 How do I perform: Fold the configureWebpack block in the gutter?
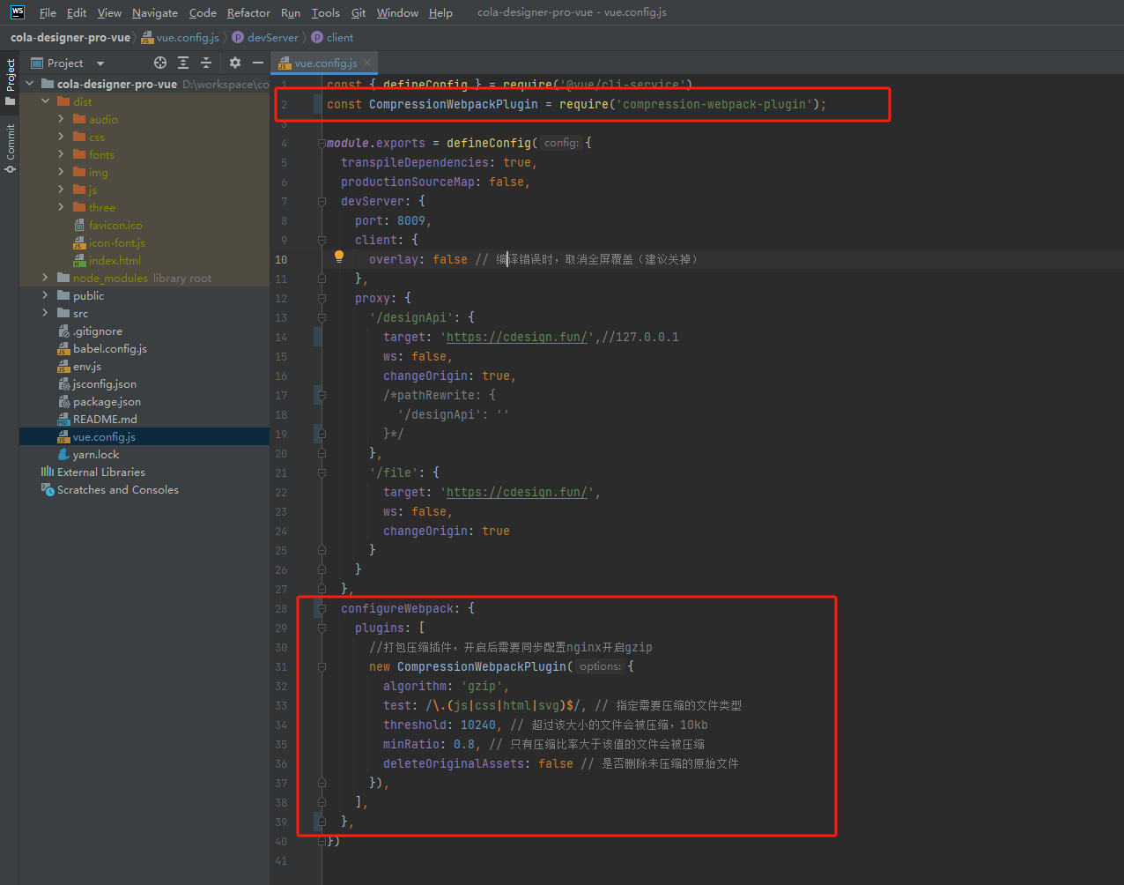pyautogui.click(x=322, y=608)
